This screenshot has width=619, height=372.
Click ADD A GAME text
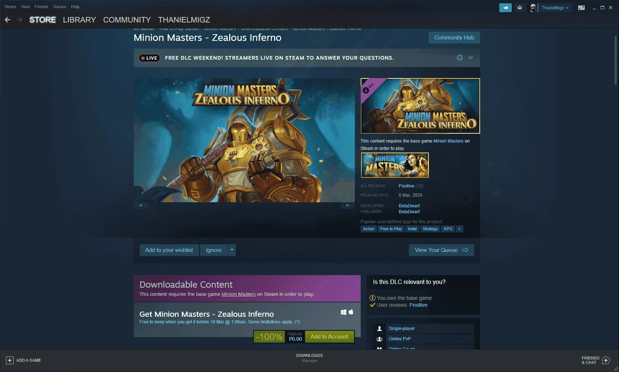(x=29, y=360)
